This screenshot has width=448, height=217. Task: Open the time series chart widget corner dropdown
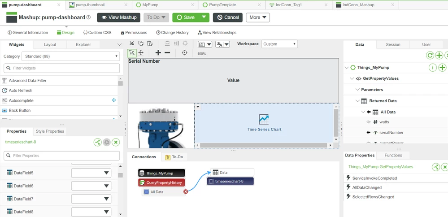click(x=198, y=107)
